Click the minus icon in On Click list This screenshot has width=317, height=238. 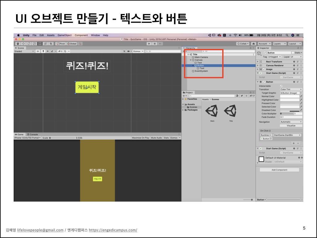298,143
